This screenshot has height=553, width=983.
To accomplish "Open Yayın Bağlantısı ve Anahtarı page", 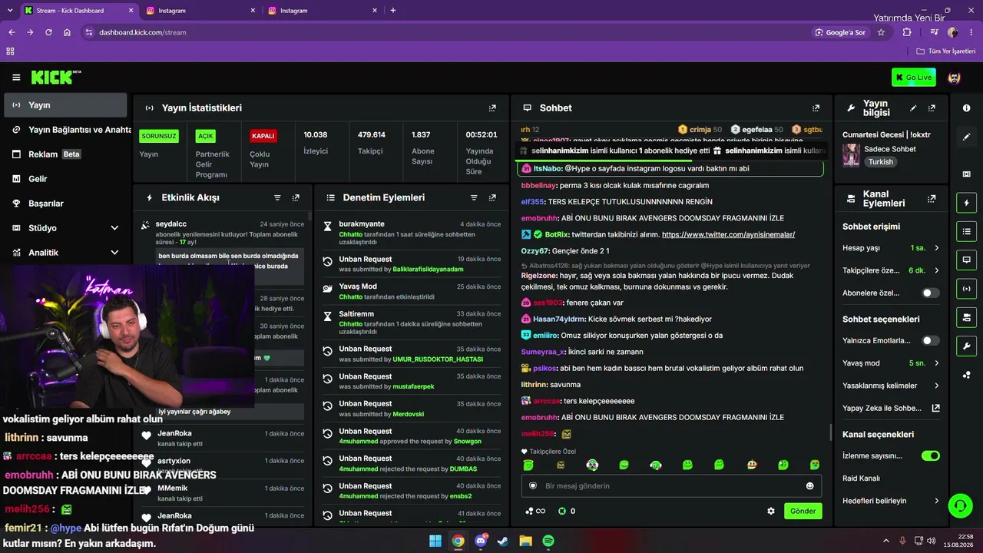I will coord(65,130).
